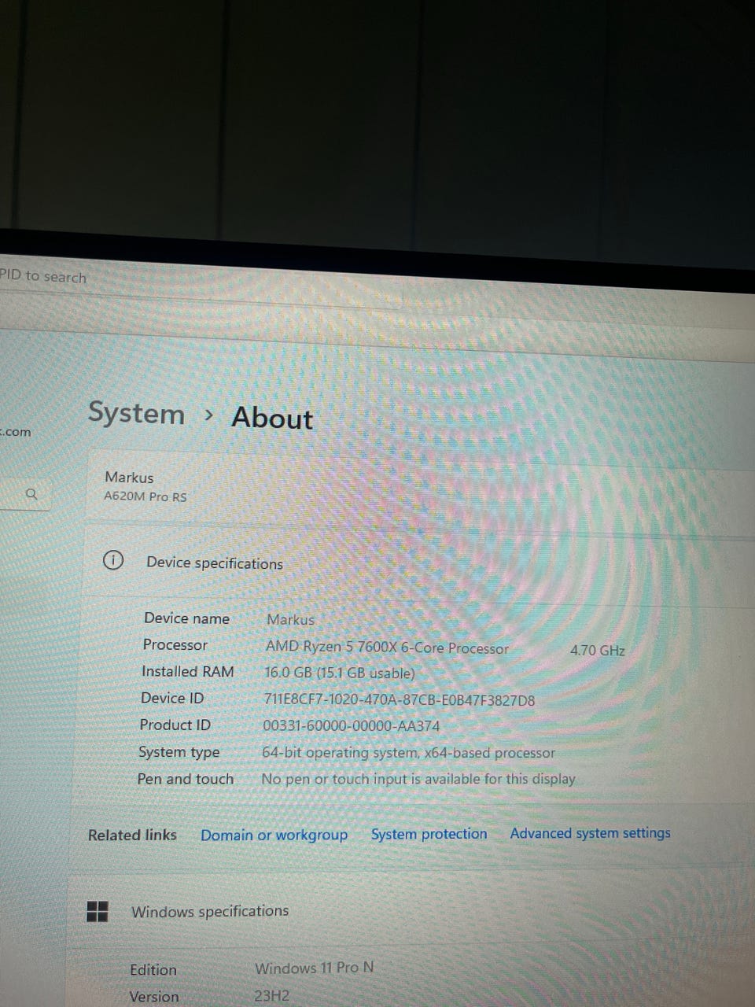Click the System type label
Screen dimensions: 755x1007
[x=179, y=752]
